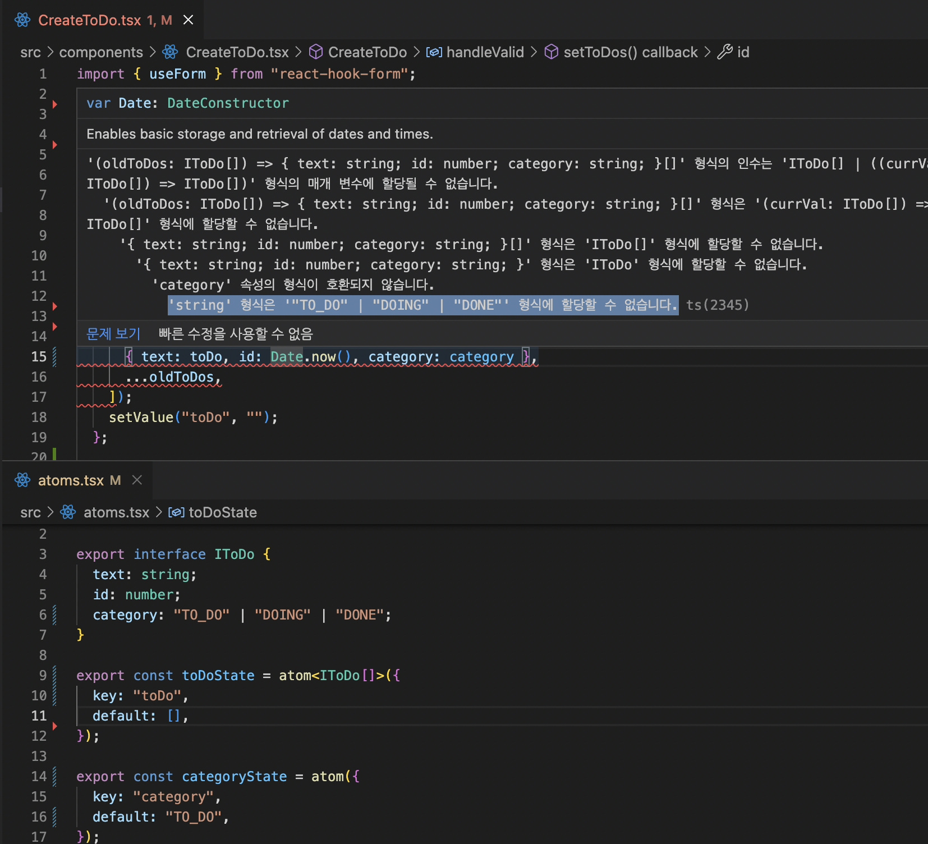Click the React icon on the atoms.tsx tab
Image resolution: width=928 pixels, height=844 pixels.
(x=22, y=480)
